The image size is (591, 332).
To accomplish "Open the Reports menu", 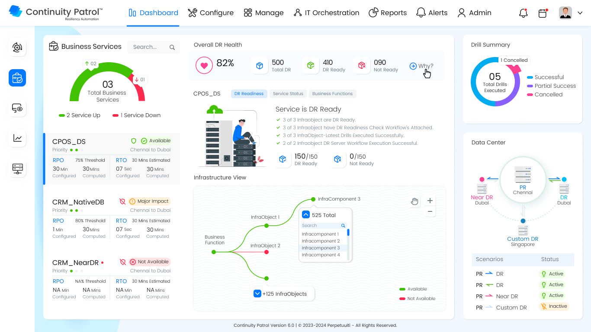I will (x=388, y=13).
